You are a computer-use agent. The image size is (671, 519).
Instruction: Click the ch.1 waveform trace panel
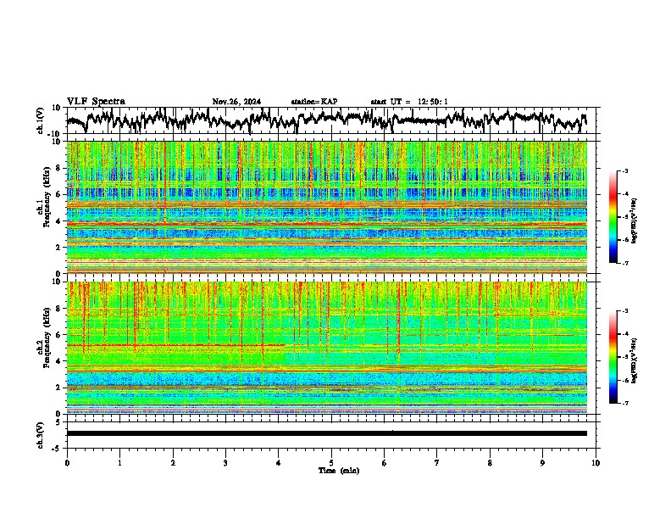(x=333, y=120)
